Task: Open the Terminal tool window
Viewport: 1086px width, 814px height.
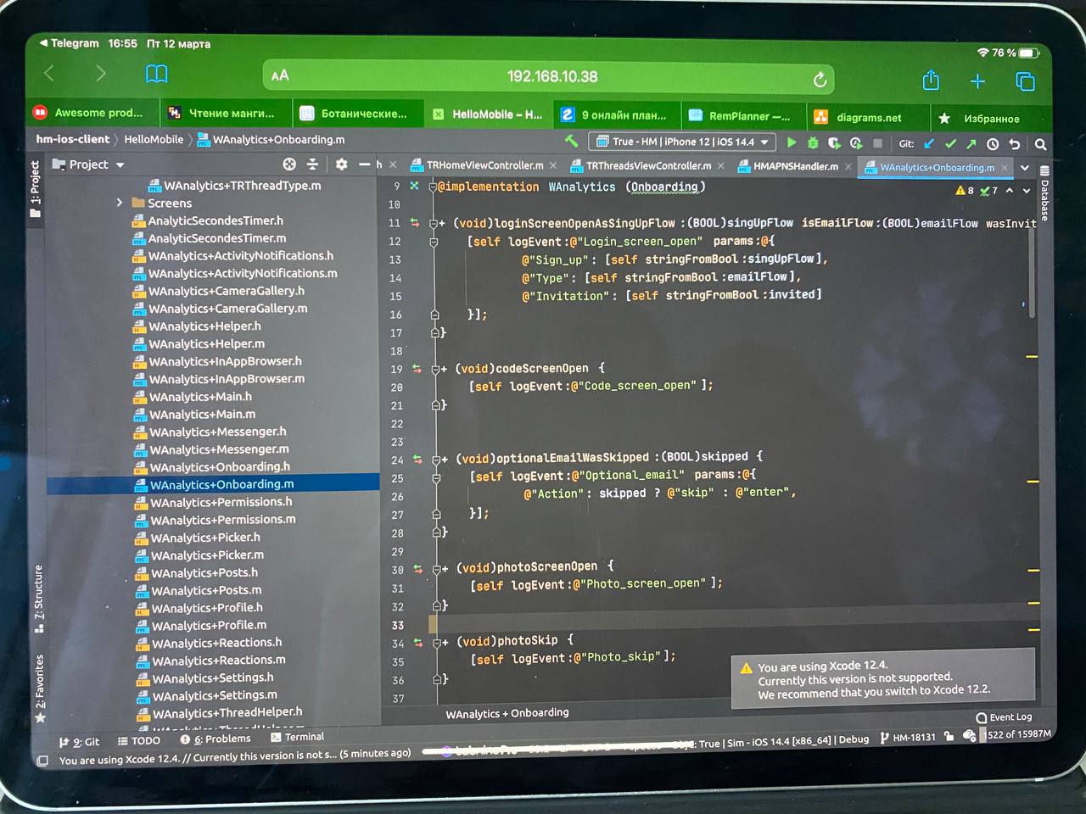Action: pyautogui.click(x=297, y=737)
